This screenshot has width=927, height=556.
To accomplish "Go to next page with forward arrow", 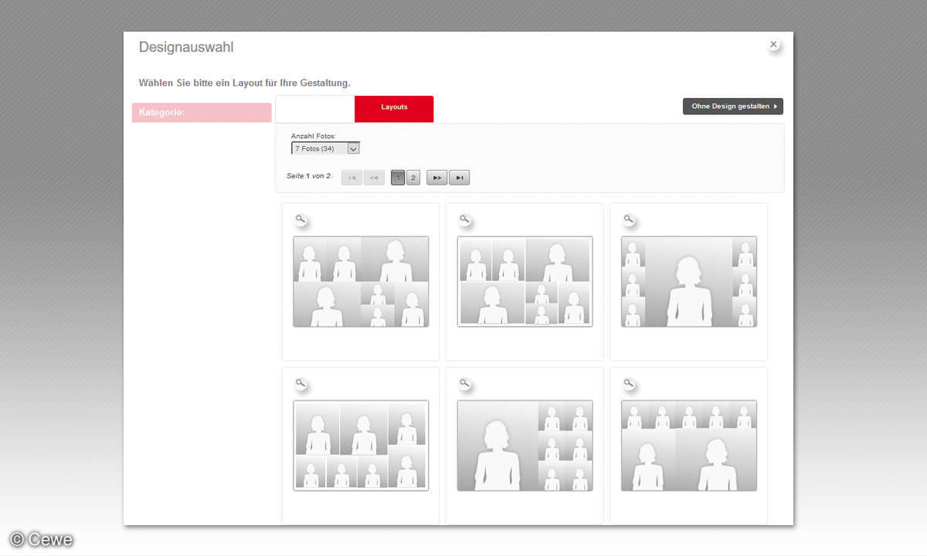I will [x=436, y=178].
